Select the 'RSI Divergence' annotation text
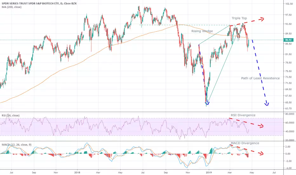296x175 pixels. [243, 115]
